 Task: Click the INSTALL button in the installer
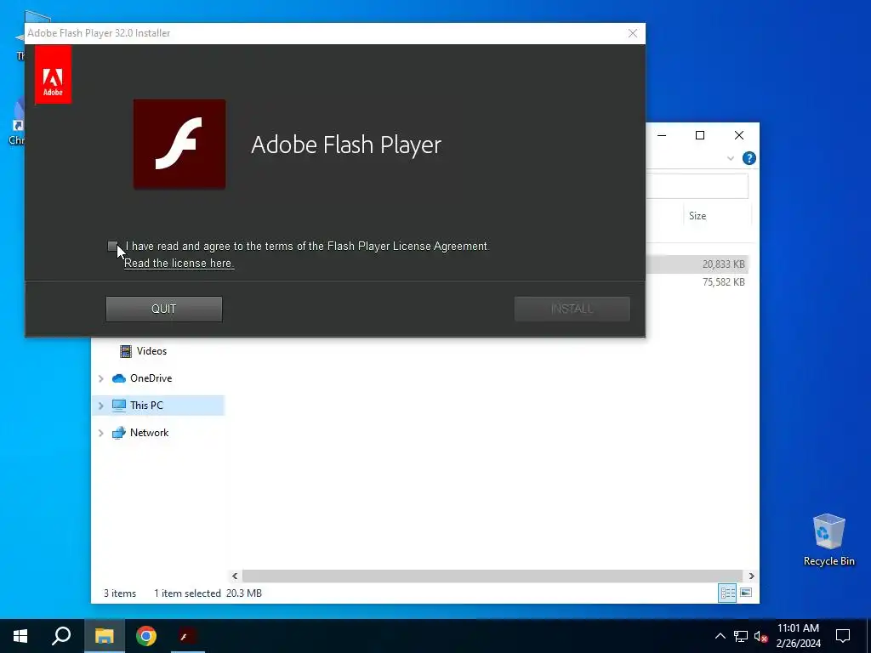(x=572, y=309)
